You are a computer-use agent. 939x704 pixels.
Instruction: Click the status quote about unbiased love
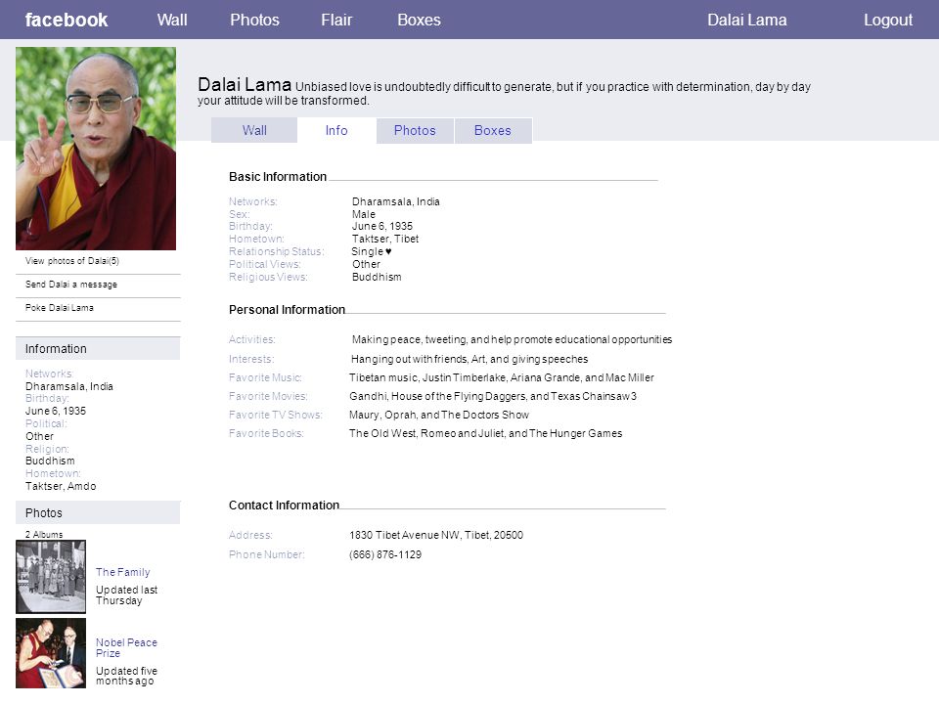point(505,94)
